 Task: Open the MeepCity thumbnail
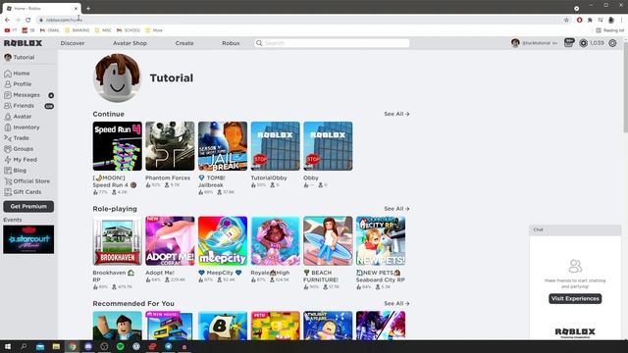223,241
